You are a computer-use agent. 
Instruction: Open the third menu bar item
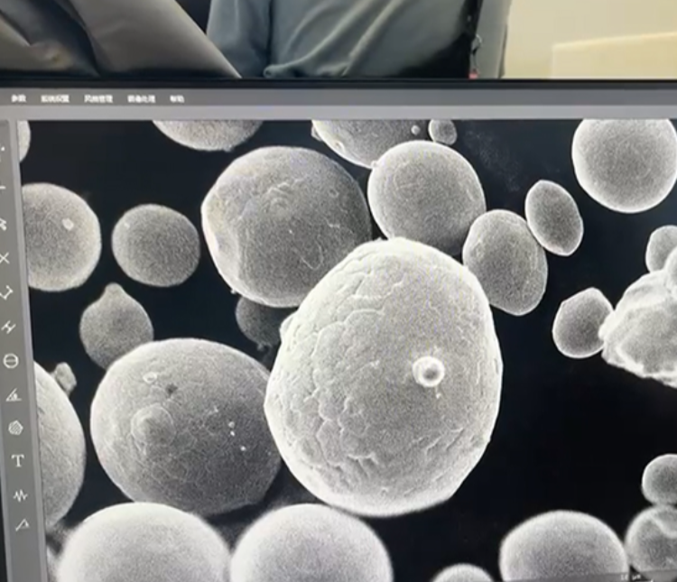(x=98, y=98)
